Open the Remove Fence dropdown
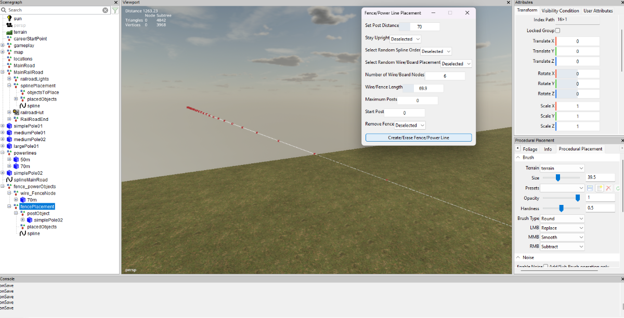The height and width of the screenshot is (318, 624). click(410, 125)
